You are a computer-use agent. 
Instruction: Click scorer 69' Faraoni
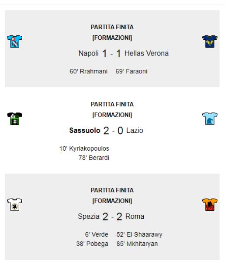pos(132,71)
